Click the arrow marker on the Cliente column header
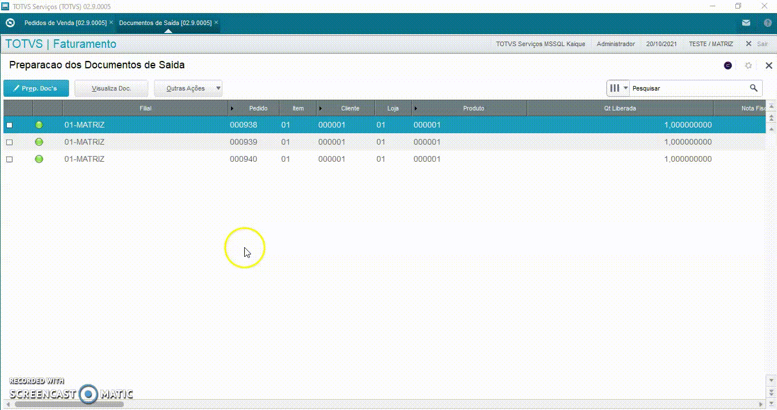The width and height of the screenshot is (777, 410). 321,108
